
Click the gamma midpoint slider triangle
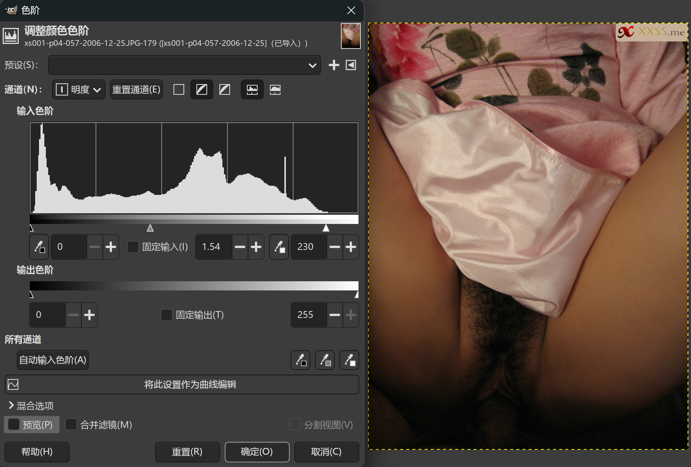150,228
